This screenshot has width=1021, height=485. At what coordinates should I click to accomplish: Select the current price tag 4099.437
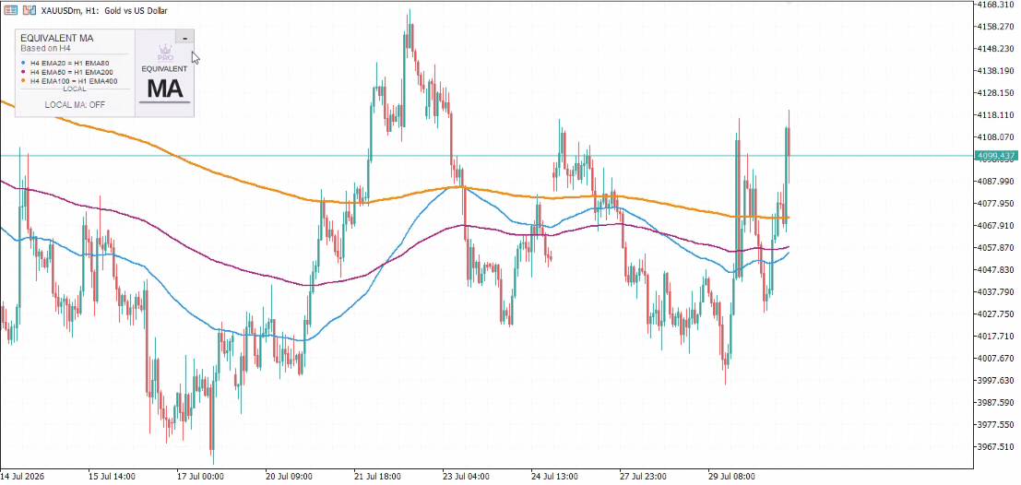tap(995, 156)
